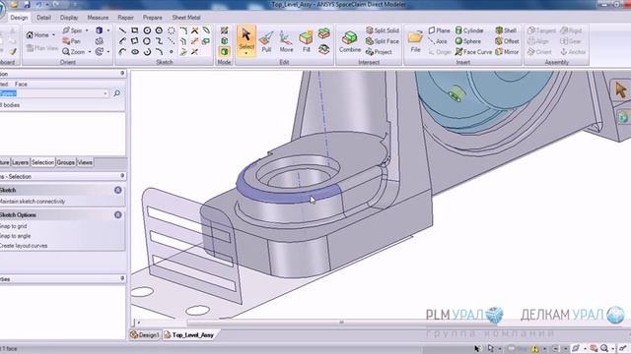The image size is (631, 354).
Task: Pin the Properties panel
Action: tap(122, 278)
